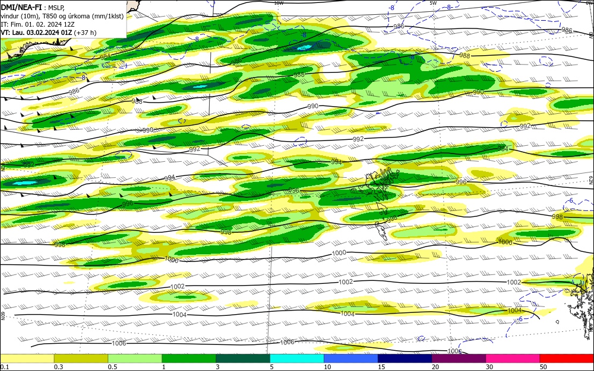Select the green 1–3 mm legend swatch

(x=189, y=359)
